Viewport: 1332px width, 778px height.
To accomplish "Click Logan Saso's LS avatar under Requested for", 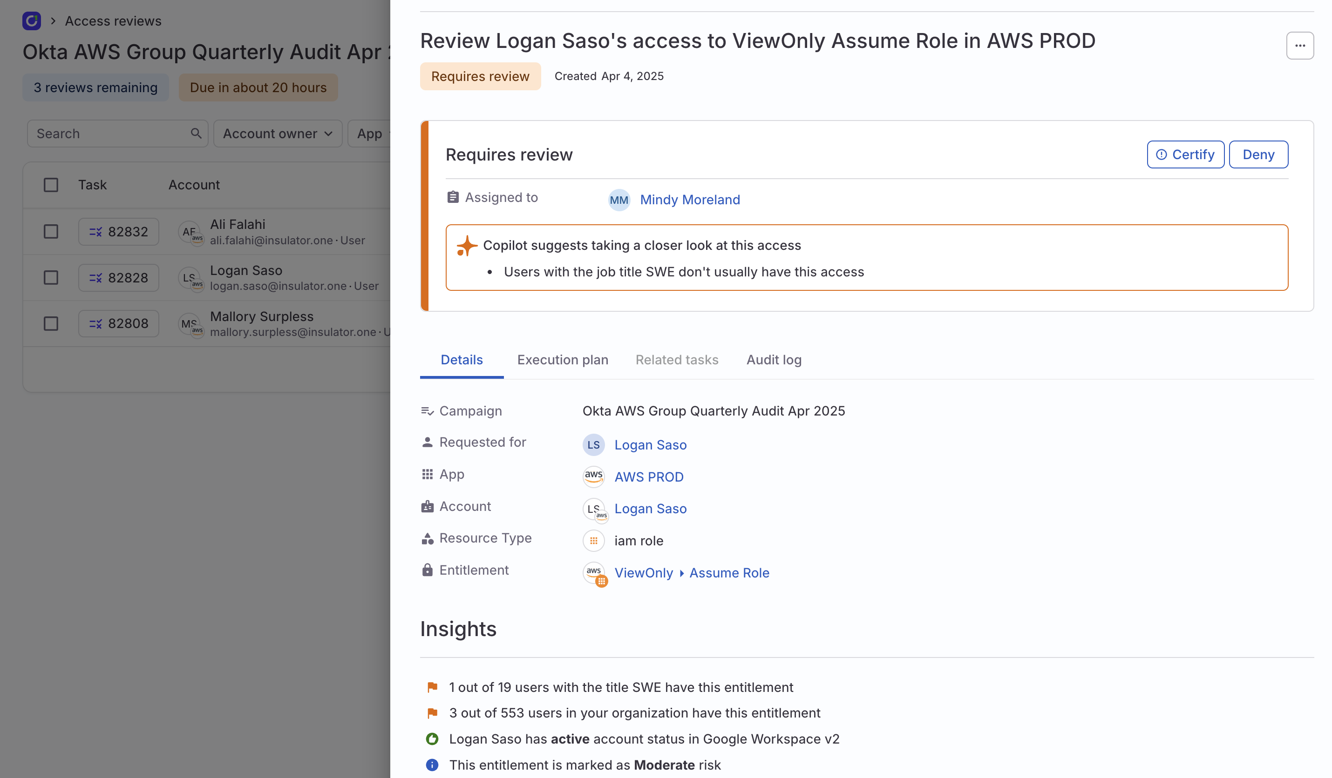I will tap(594, 445).
